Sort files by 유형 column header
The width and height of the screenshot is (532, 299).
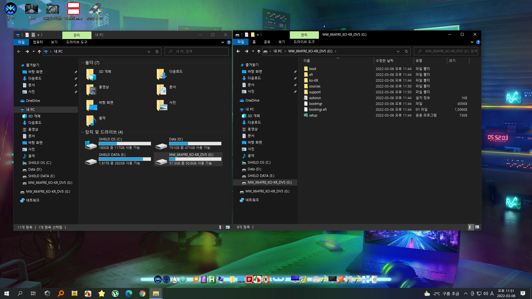coord(430,61)
